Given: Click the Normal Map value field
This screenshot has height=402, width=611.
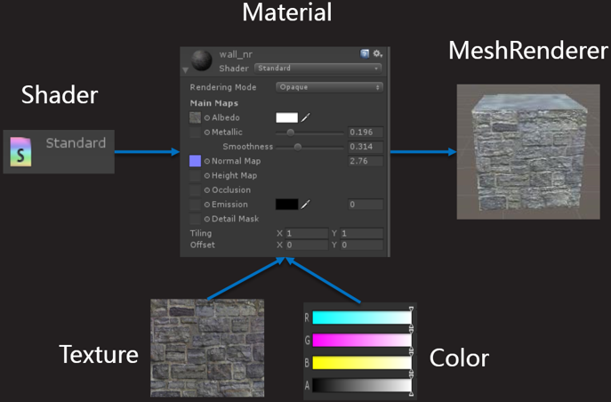Looking at the screenshot, I should 366,161.
